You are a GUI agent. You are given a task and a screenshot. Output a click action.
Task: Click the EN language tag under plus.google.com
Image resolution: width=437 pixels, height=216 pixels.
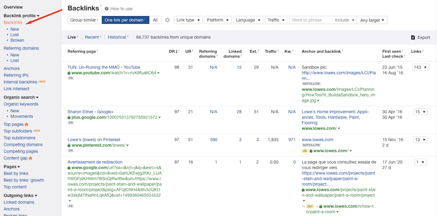[x=70, y=123]
